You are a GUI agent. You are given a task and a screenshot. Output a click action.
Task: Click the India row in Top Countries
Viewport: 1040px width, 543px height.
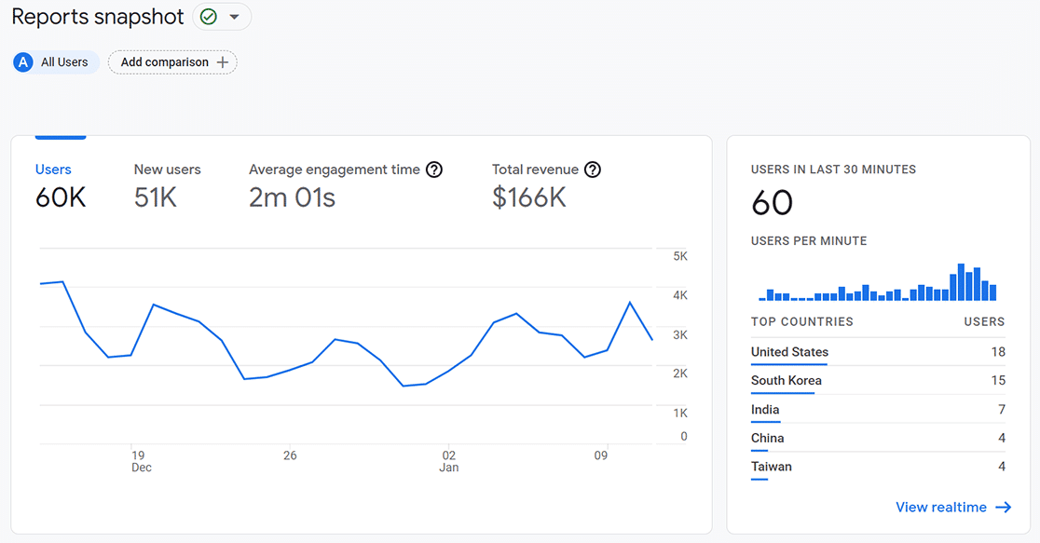click(x=765, y=410)
